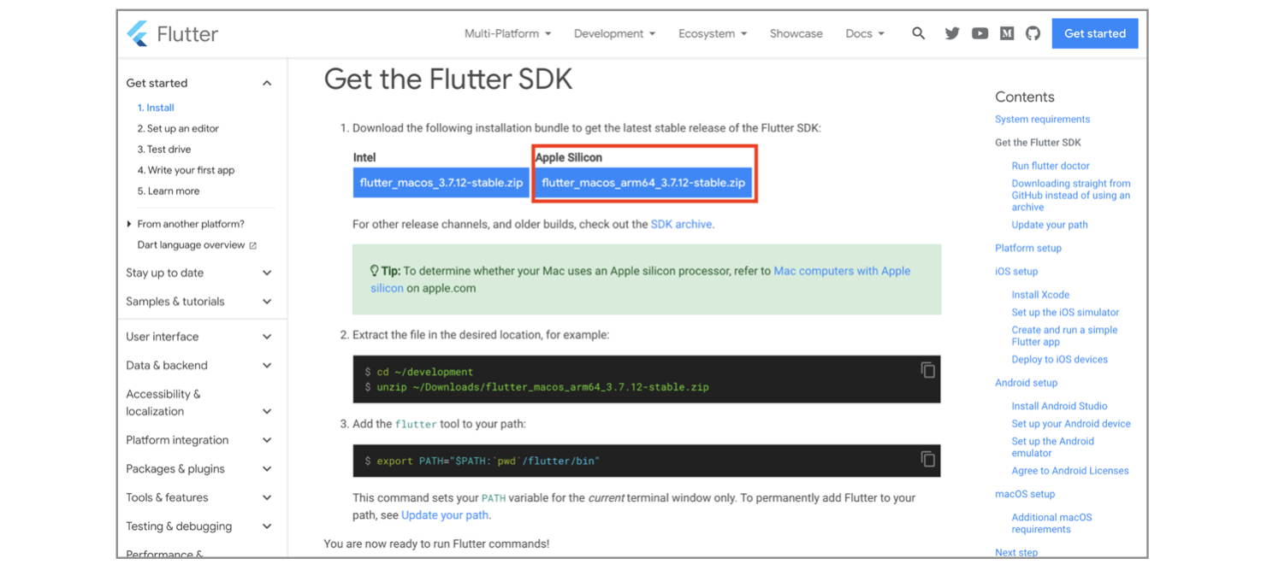Jump to iOS setup section
1261x564 pixels.
click(x=1016, y=271)
